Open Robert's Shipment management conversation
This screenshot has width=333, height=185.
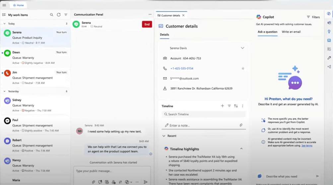tap(35, 145)
